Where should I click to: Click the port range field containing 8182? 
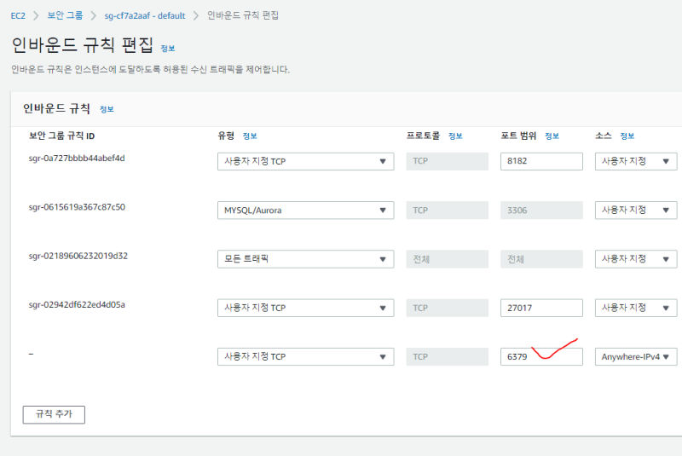[540, 161]
